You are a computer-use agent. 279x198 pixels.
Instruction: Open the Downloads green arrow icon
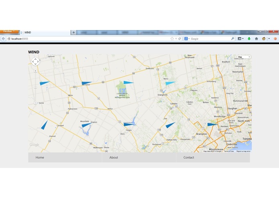coord(249,39)
